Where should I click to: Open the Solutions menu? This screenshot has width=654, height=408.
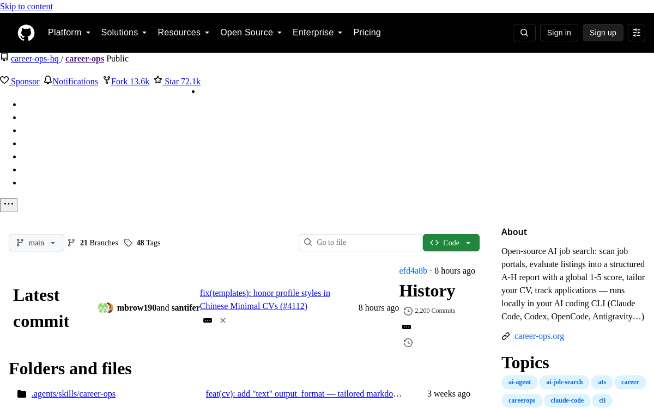tap(124, 33)
